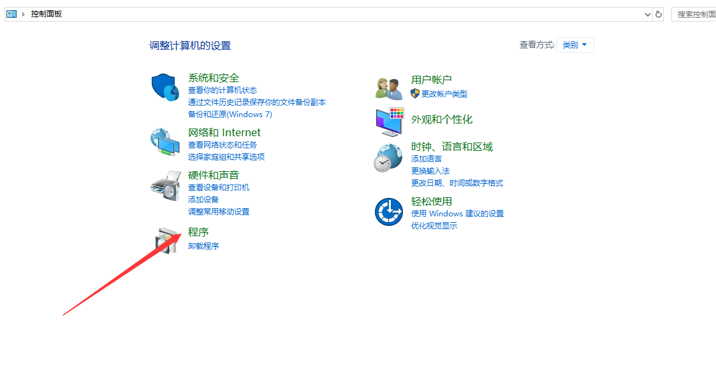Click the search Control Panel field
Image resolution: width=716 pixels, height=385 pixels.
[695, 13]
